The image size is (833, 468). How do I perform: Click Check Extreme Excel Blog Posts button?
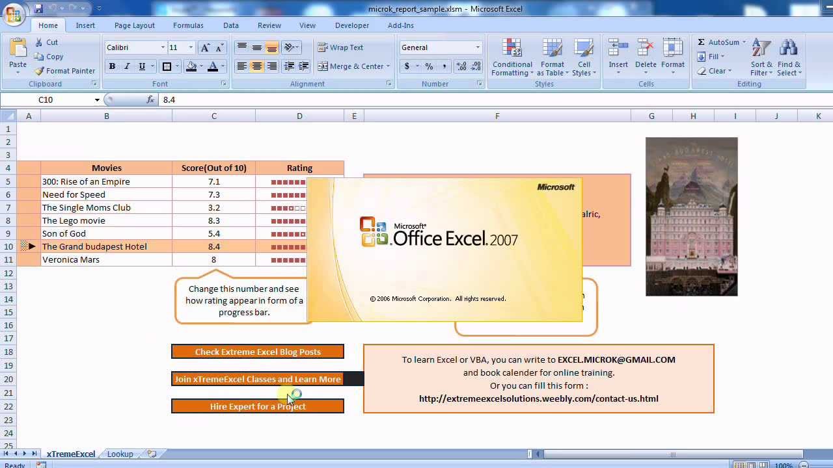(x=258, y=352)
